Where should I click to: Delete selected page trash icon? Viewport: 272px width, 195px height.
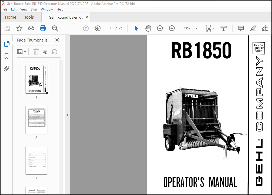pos(36,52)
